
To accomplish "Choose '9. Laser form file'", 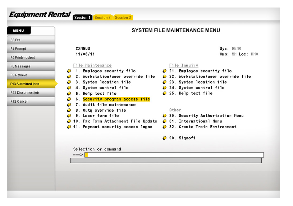I will (97, 116).
